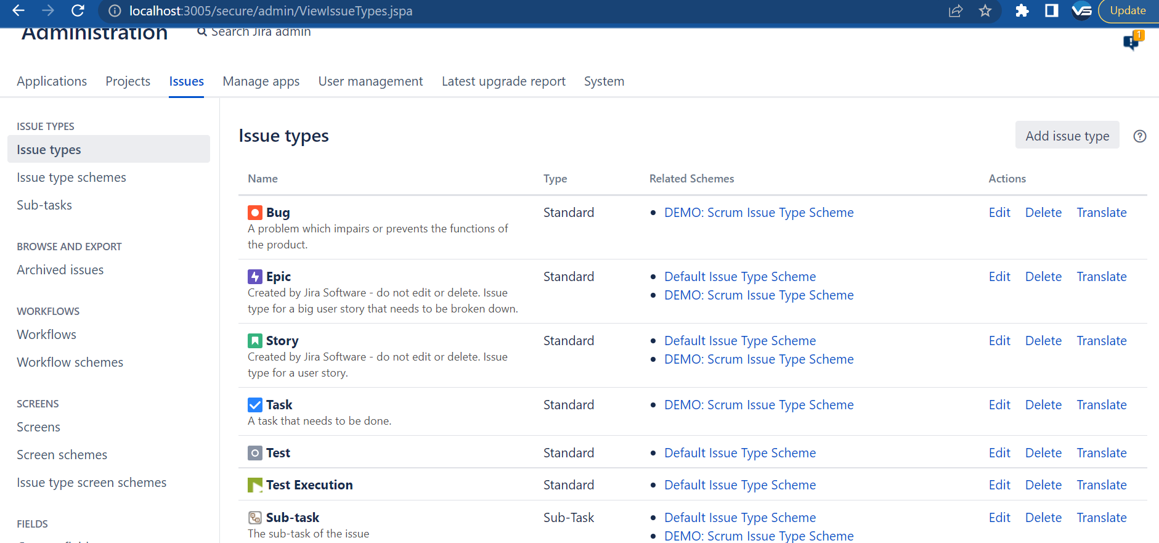The height and width of the screenshot is (543, 1159).
Task: Open Workflow schemes in the sidebar
Action: coord(70,362)
